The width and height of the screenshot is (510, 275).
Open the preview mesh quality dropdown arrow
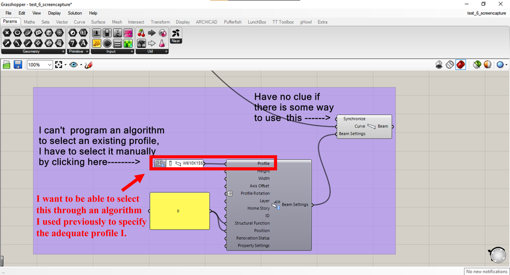coord(506,65)
